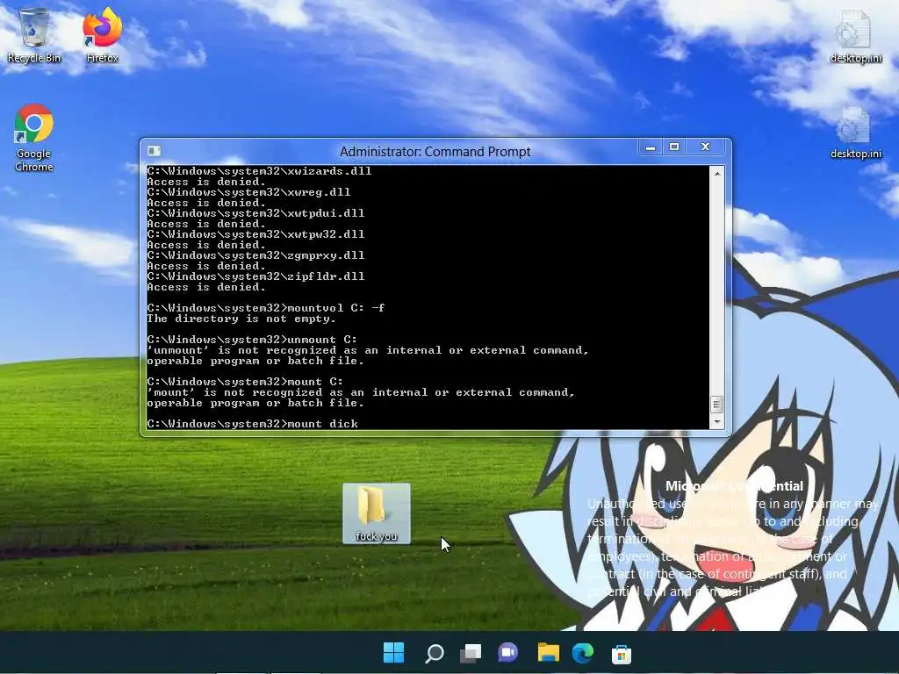Viewport: 899px width, 674px height.
Task: Launch the Firefox desktop shortcut
Action: (x=102, y=35)
